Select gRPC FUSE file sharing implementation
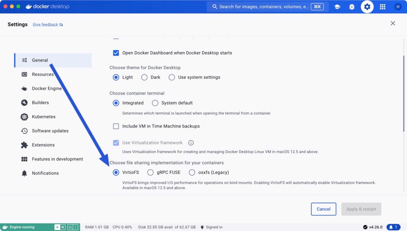Image resolution: width=407 pixels, height=231 pixels. [150, 172]
